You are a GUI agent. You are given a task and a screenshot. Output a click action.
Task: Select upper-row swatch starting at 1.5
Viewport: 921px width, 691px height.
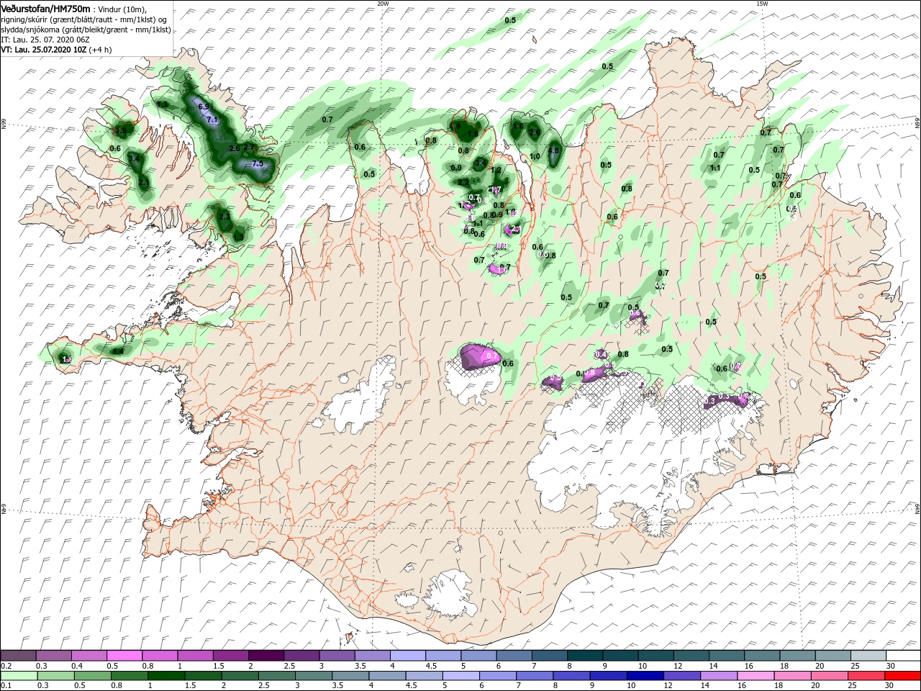click(x=230, y=656)
